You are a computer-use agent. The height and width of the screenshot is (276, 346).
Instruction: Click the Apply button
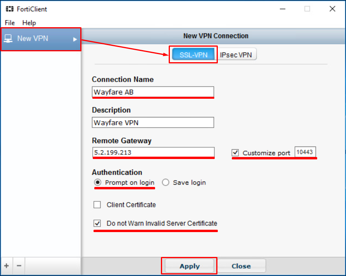190,266
